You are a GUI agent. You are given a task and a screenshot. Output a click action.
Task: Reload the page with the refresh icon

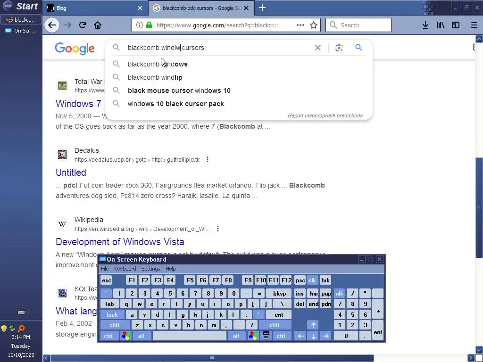click(83, 25)
